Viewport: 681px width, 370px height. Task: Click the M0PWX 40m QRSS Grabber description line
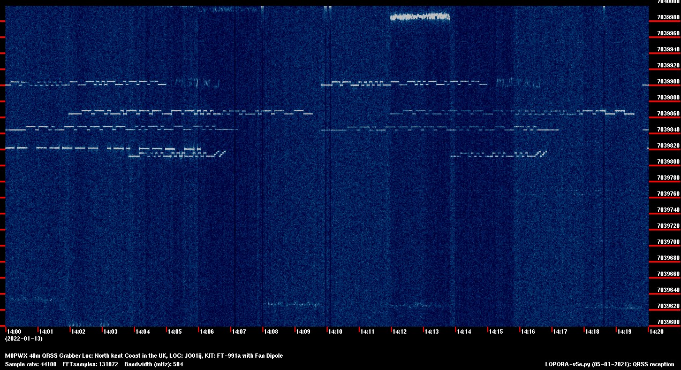144,356
